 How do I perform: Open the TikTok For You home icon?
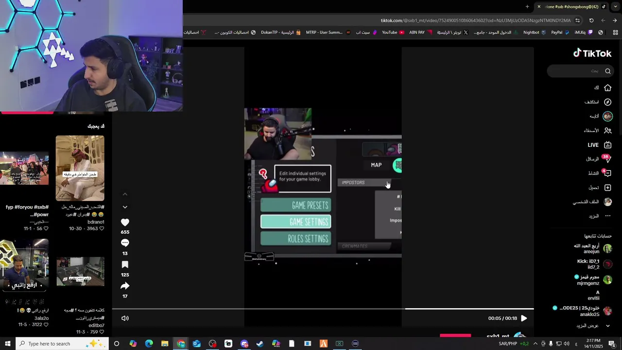607,88
